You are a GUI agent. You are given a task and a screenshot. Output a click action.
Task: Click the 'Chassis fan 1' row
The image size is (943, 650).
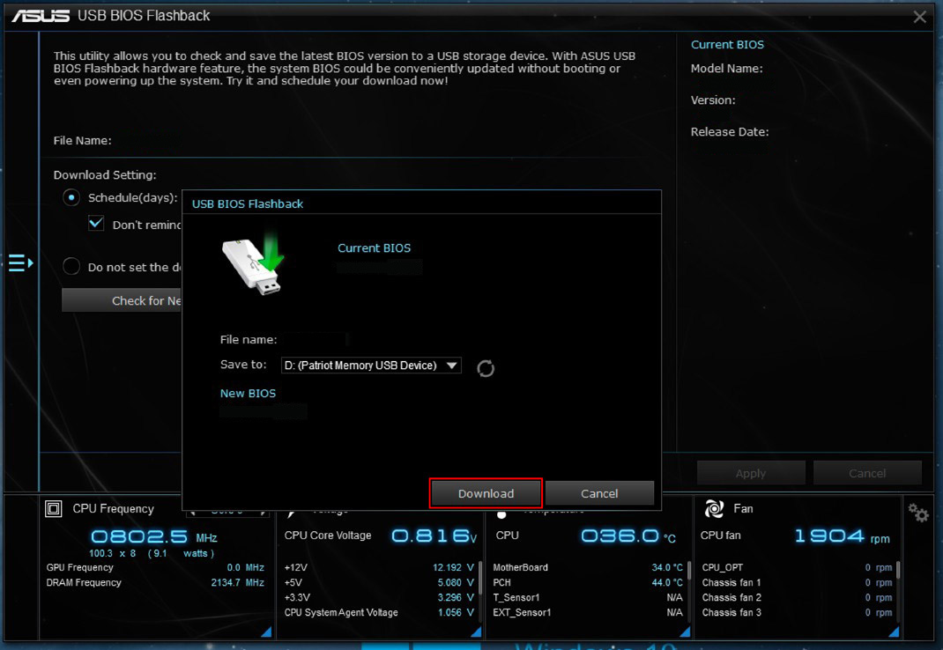[797, 583]
